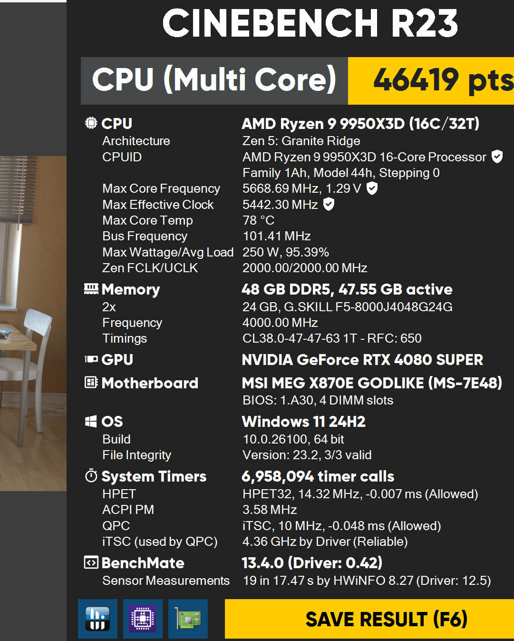The height and width of the screenshot is (641, 514).
Task: Click the 3.58 MHz ACPI PM value
Action: [270, 510]
